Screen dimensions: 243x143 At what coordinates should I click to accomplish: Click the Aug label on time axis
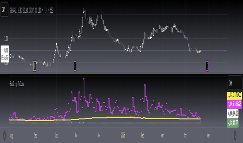pos(11,135)
